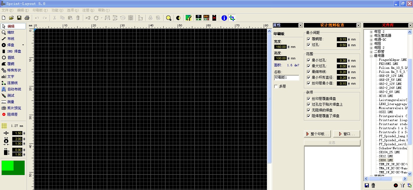Open the 帮助 menu
This screenshot has width=413, height=190.
104,10
